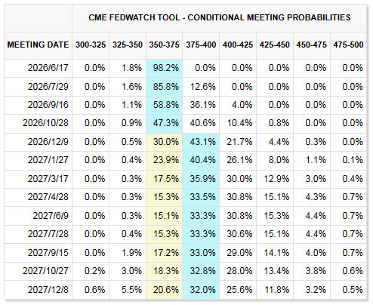
Task: Select the 26.1% cell for 2027/1/27
Action: point(238,160)
